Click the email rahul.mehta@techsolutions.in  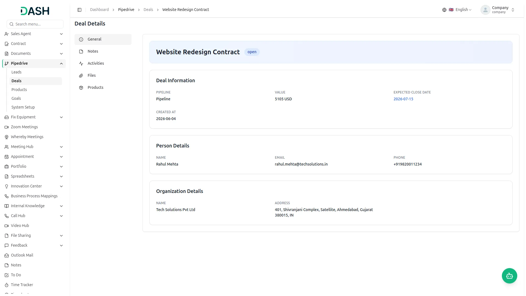[x=301, y=164]
